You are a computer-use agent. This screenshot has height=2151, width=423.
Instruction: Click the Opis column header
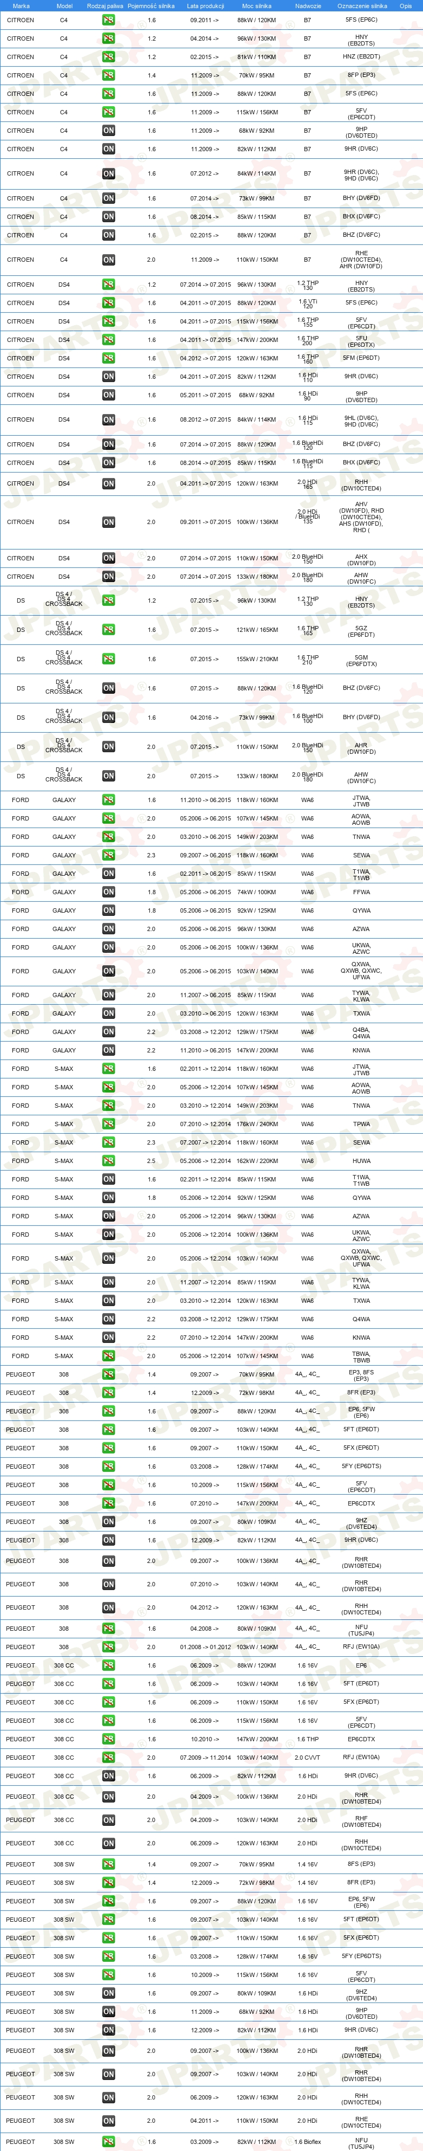(406, 6)
